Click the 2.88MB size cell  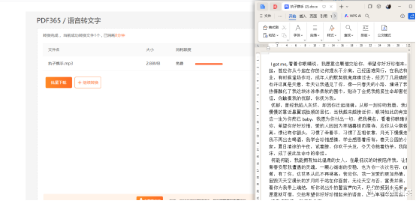click(153, 64)
